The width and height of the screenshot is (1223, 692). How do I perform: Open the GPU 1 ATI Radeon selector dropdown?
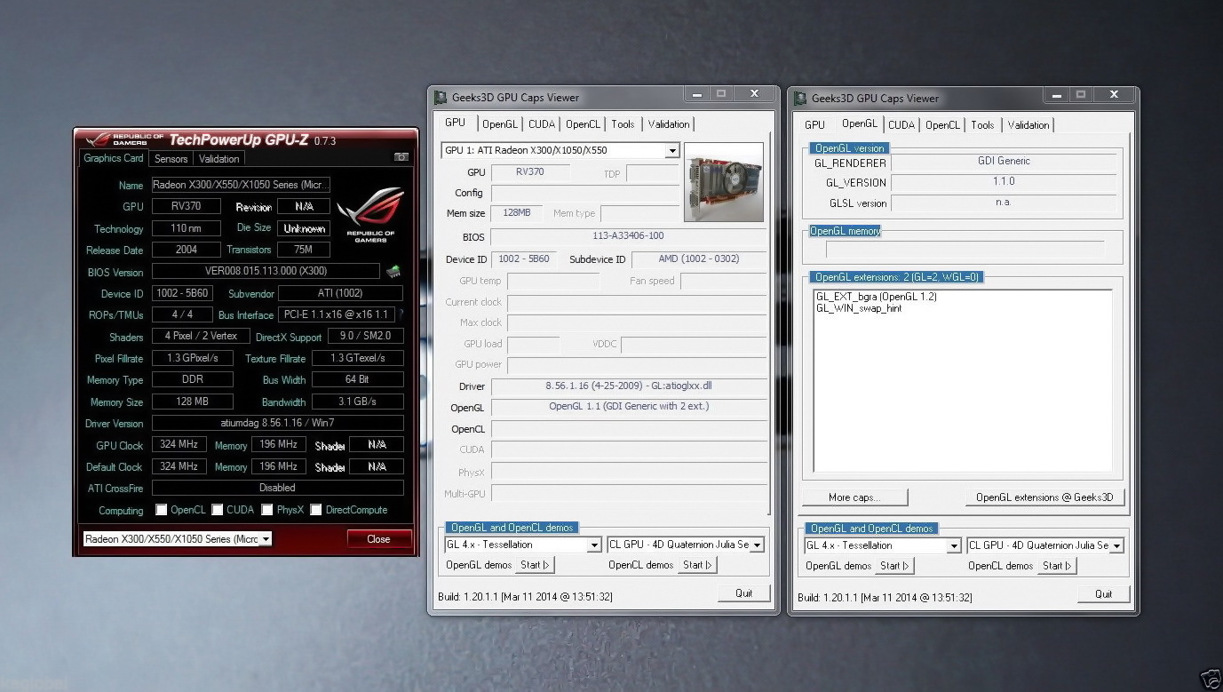(672, 150)
